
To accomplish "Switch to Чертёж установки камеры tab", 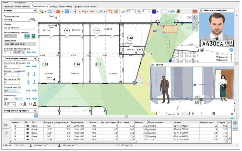I will pyautogui.click(x=17, y=7).
